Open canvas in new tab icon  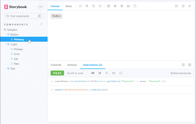(x=183, y=6)
